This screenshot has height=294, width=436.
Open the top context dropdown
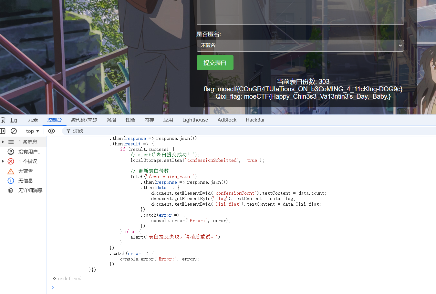(x=32, y=131)
